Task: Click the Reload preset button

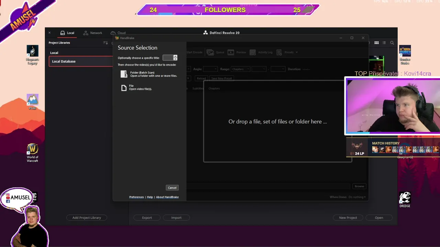Action: tap(201, 78)
